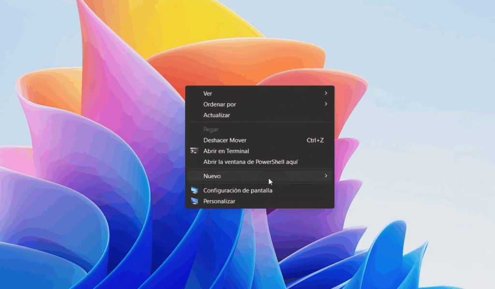Launch the Personalizar settings entry
The width and height of the screenshot is (495, 289).
point(219,201)
